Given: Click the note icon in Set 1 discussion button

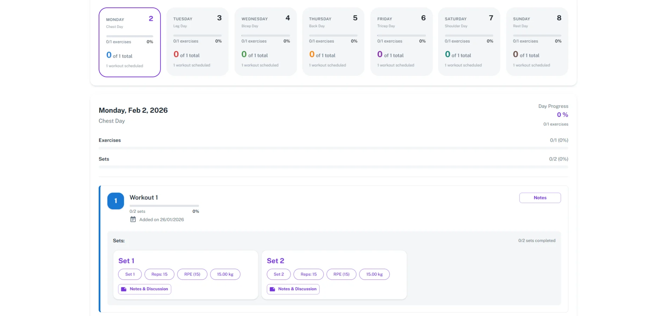Looking at the screenshot, I should (x=124, y=289).
